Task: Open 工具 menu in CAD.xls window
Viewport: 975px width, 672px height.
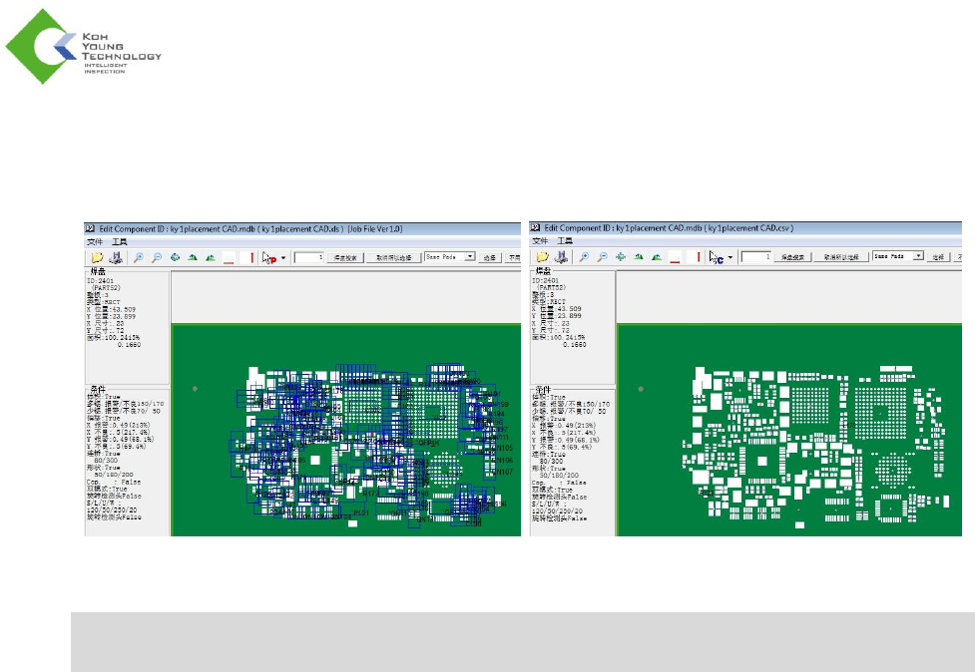Action: click(x=120, y=241)
